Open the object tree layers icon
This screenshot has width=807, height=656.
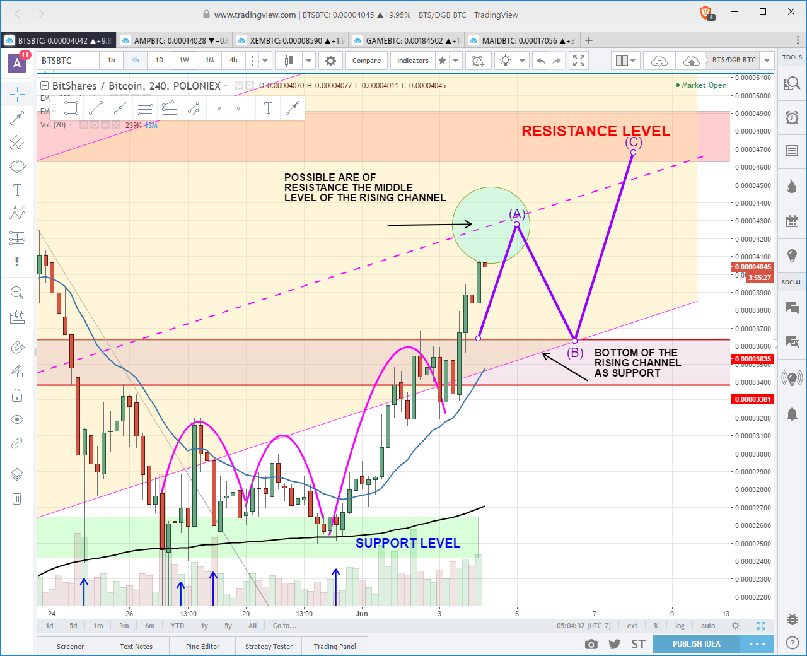pyautogui.click(x=17, y=474)
